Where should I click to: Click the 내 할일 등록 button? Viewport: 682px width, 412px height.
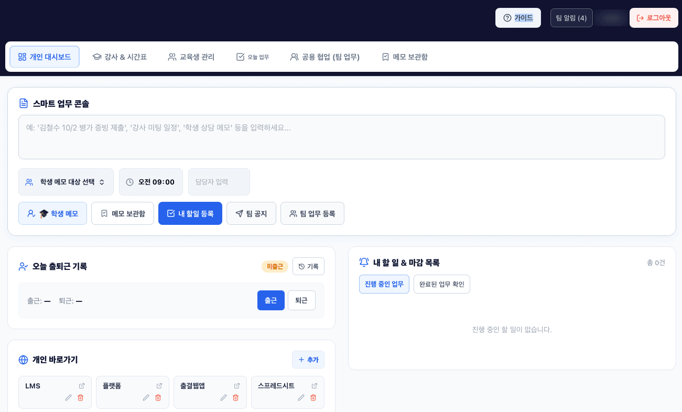coord(190,213)
